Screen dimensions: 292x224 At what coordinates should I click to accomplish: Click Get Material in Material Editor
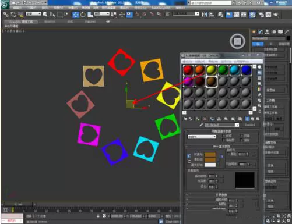pos(185,119)
